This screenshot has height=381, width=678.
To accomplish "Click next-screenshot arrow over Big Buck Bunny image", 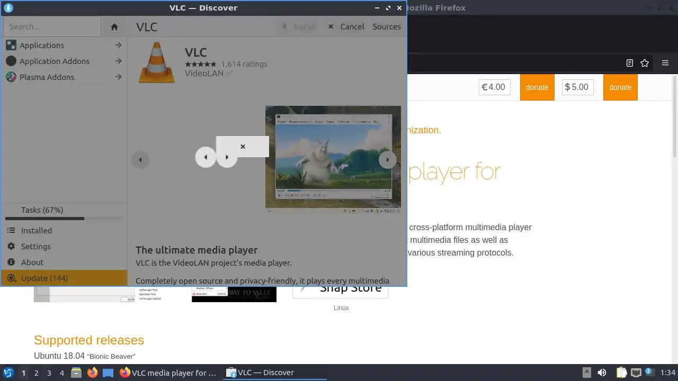I will 388,160.
